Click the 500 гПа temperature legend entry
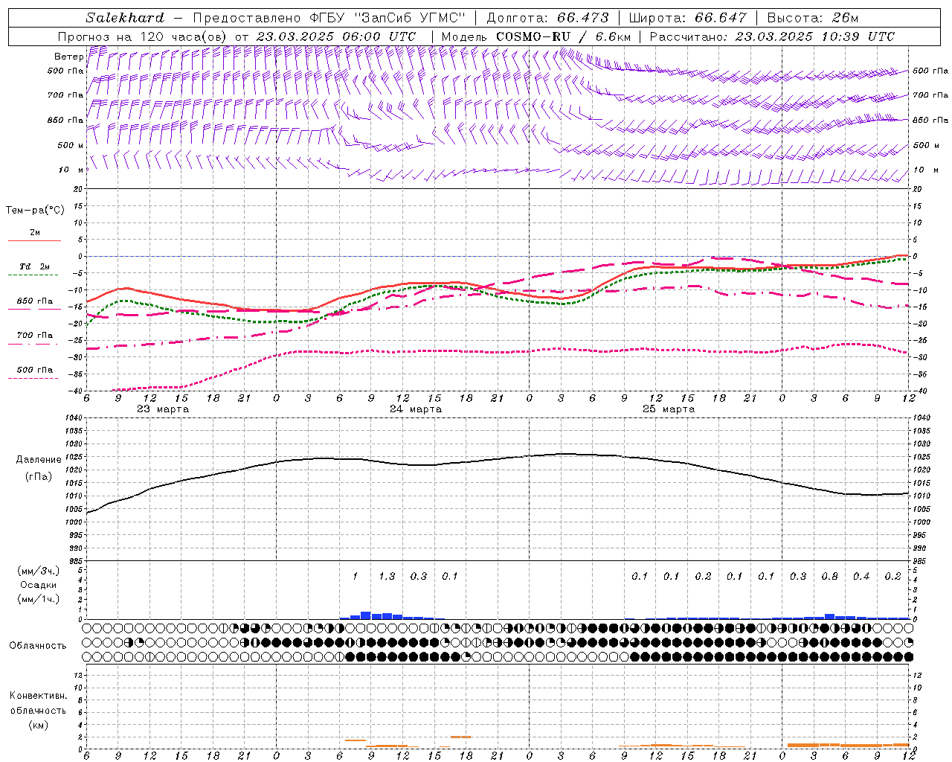 pyautogui.click(x=35, y=370)
